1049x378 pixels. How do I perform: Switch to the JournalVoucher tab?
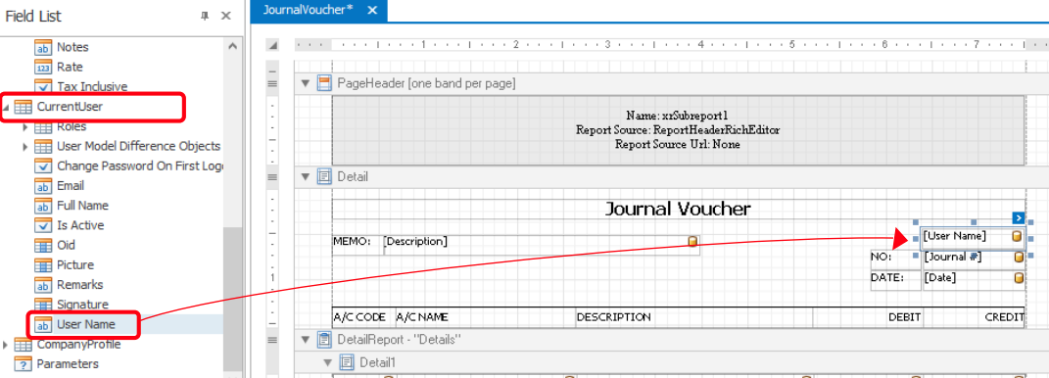tap(308, 10)
